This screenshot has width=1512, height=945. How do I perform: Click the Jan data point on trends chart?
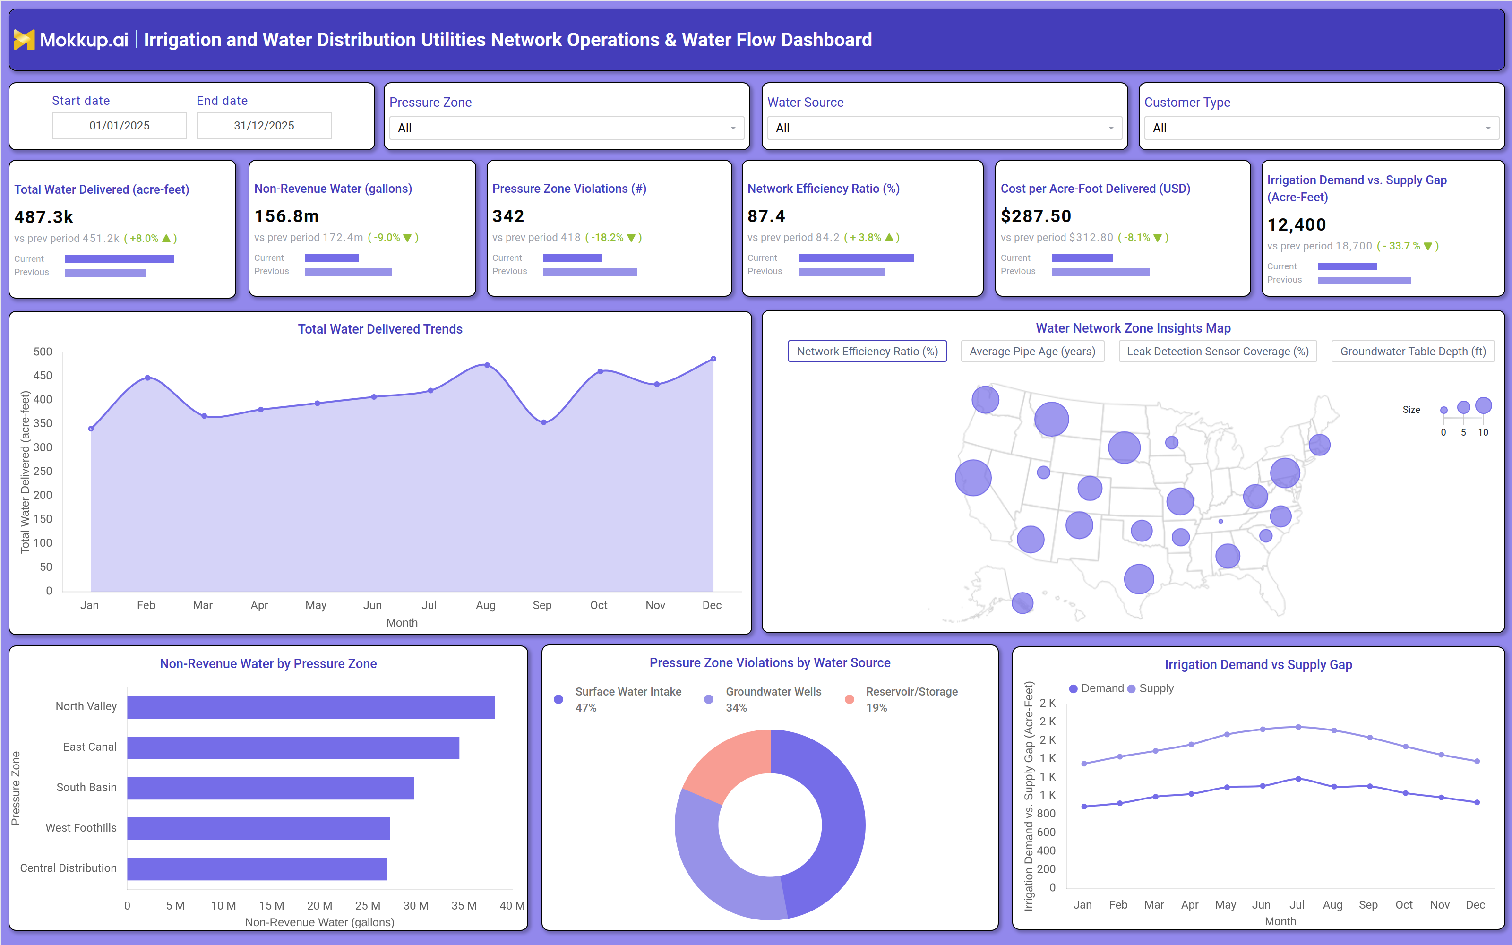pyautogui.click(x=91, y=429)
